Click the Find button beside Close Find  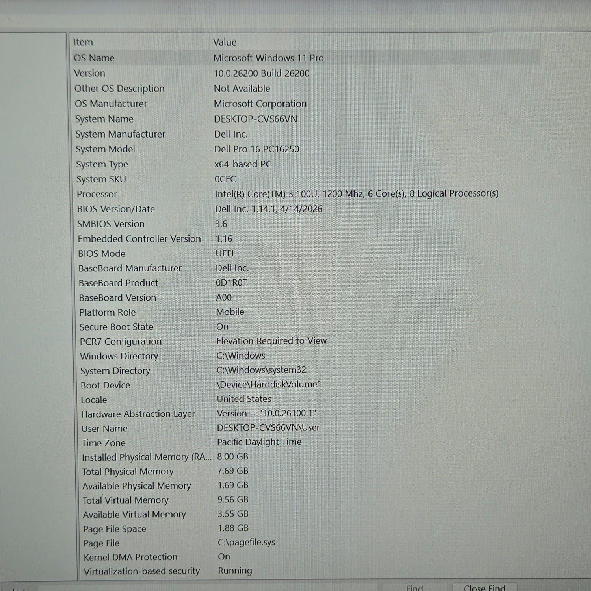414,588
